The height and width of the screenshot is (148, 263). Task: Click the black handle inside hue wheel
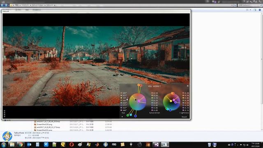(136, 100)
